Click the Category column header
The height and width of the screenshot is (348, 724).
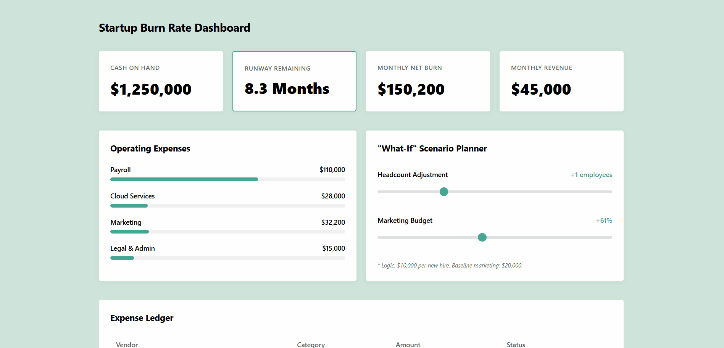coord(311,345)
